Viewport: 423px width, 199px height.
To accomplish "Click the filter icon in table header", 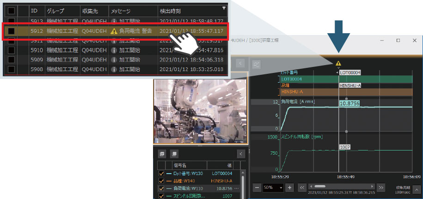I will pos(224,8).
